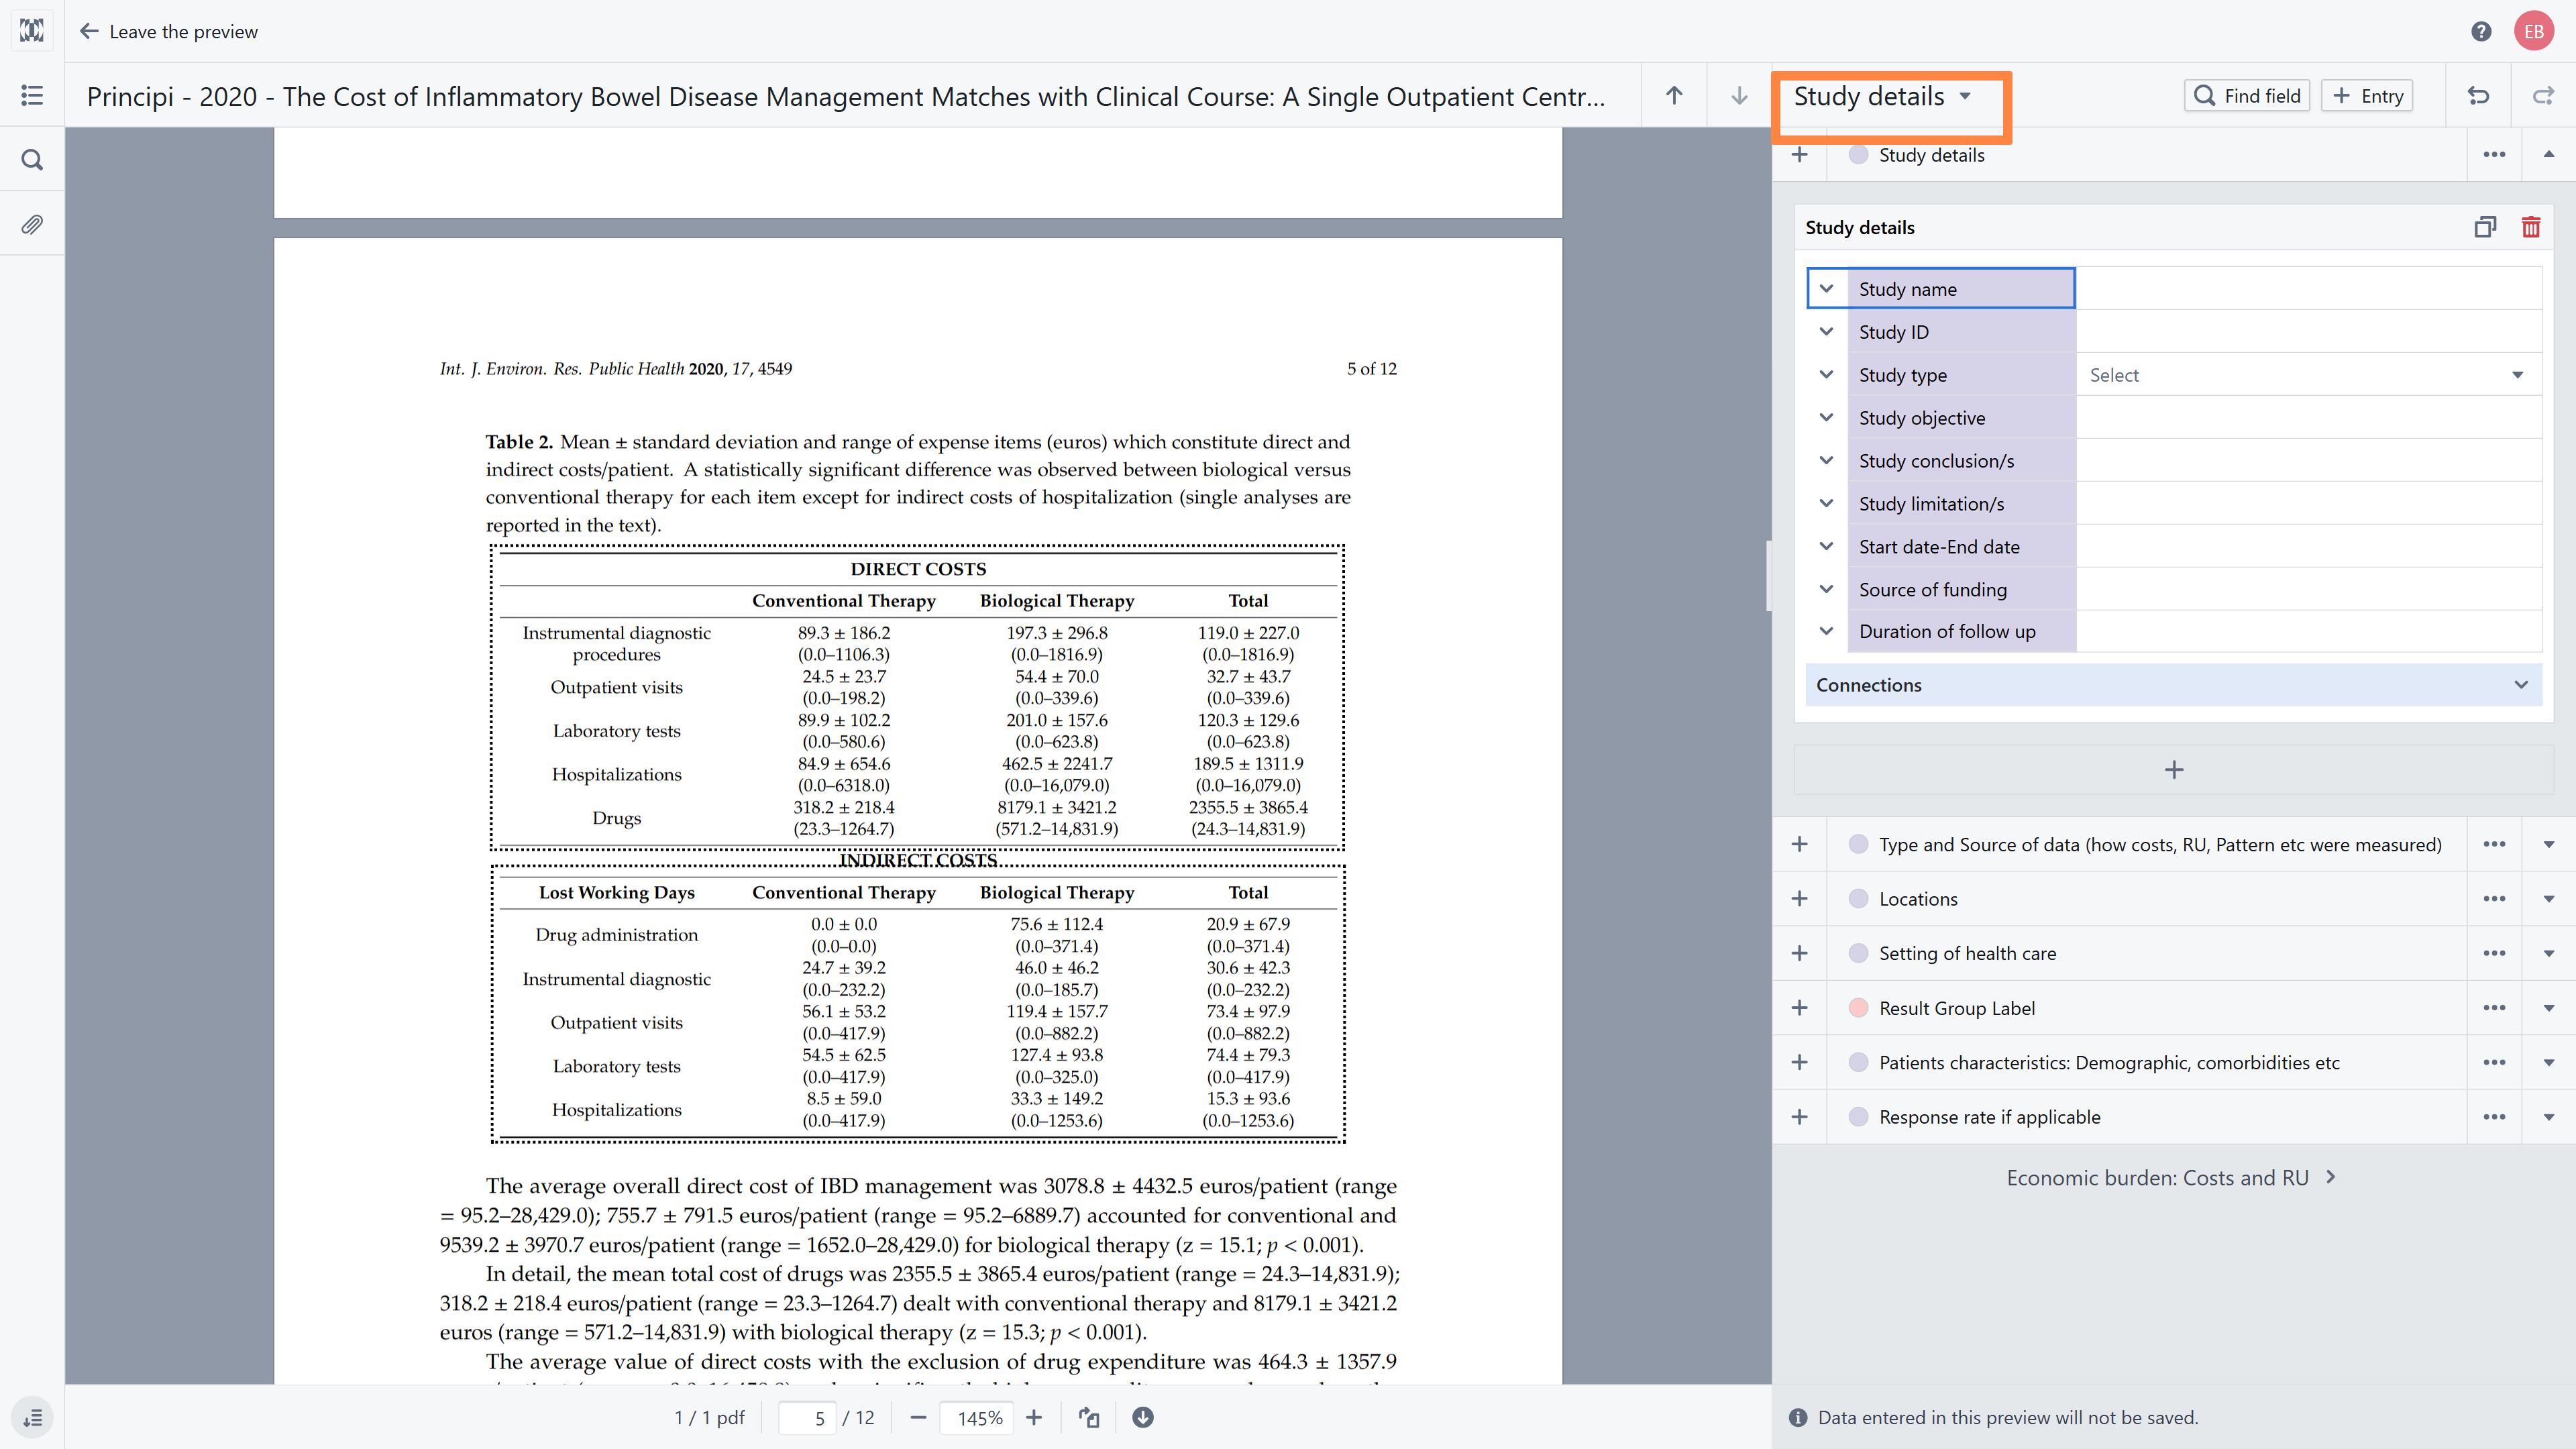Screen dimensions: 2576x1449
Task: Expand the Response rate if applicable section
Action: point(2549,1117)
